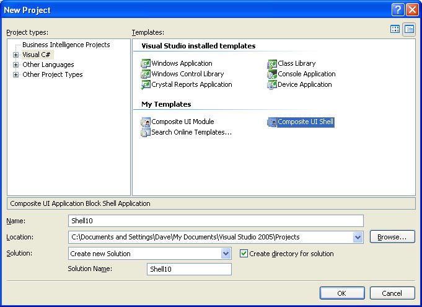The width and height of the screenshot is (422, 307).
Task: Click into the Solution Name field
Action: [189, 269]
